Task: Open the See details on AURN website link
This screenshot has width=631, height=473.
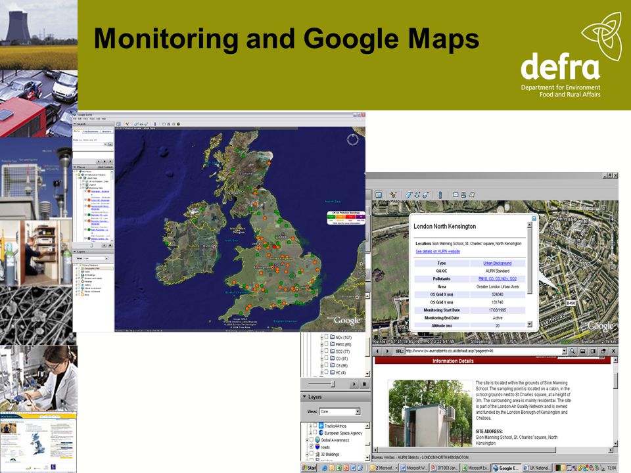Action: coord(438,252)
